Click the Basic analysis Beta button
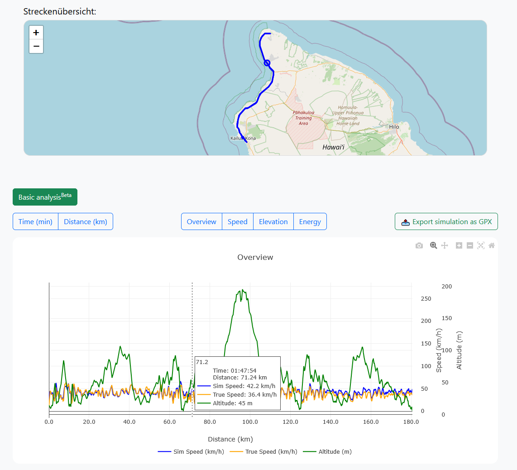The height and width of the screenshot is (470, 517). [x=45, y=197]
